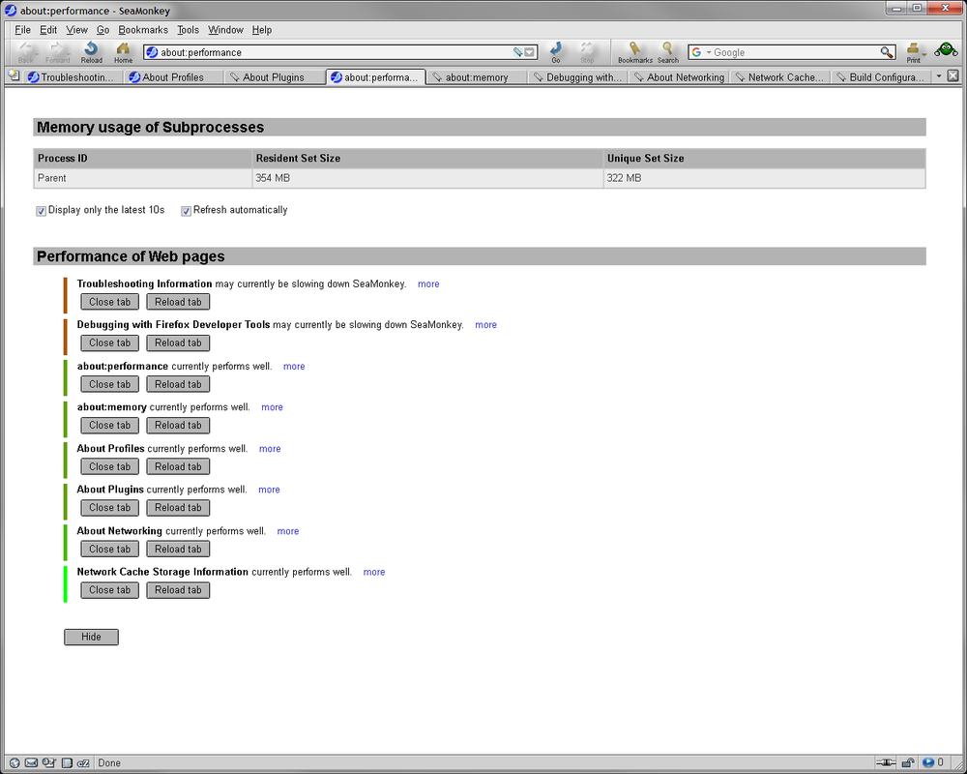967x774 pixels.
Task: Click 'more' link next to about:memory
Action: (x=272, y=407)
